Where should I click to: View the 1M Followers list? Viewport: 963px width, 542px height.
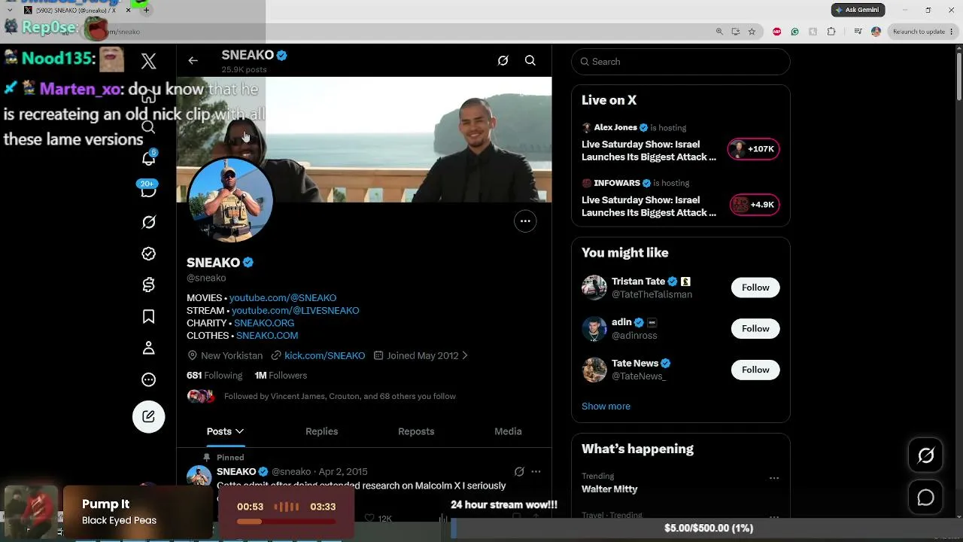pyautogui.click(x=281, y=376)
